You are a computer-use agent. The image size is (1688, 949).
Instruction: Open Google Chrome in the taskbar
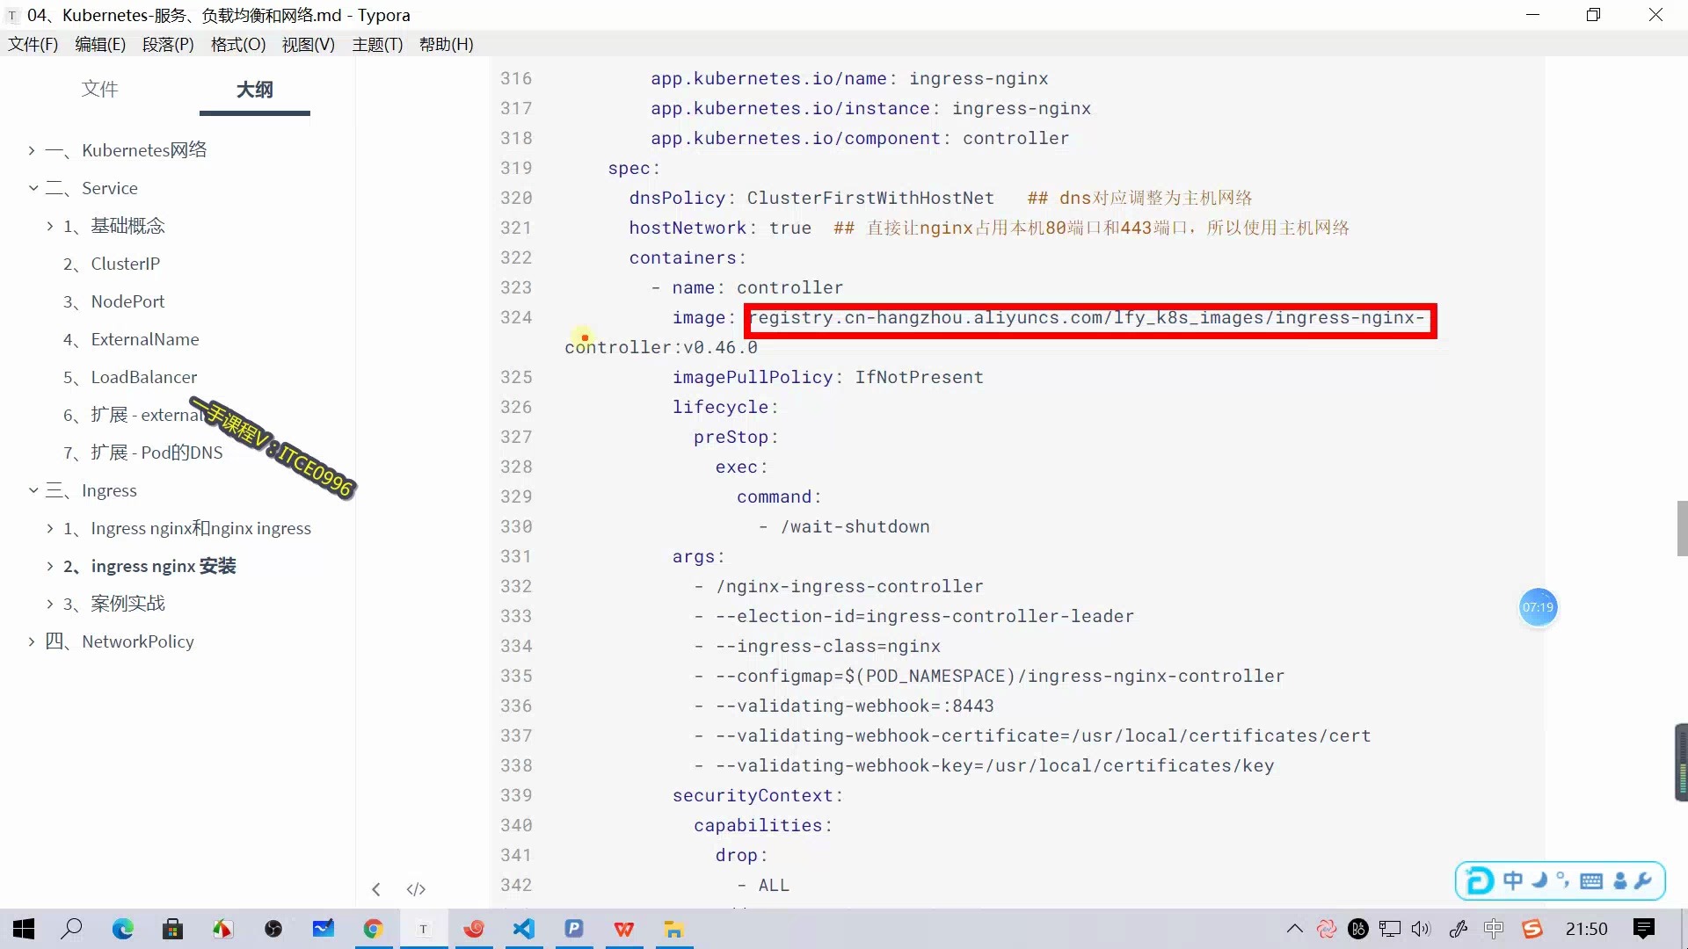click(374, 929)
